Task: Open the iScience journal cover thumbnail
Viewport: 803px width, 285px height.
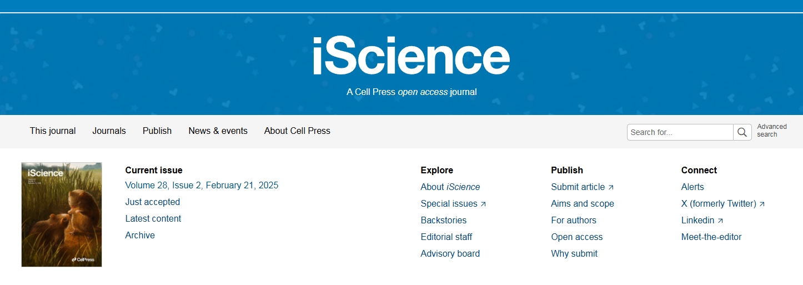Action: [x=62, y=214]
